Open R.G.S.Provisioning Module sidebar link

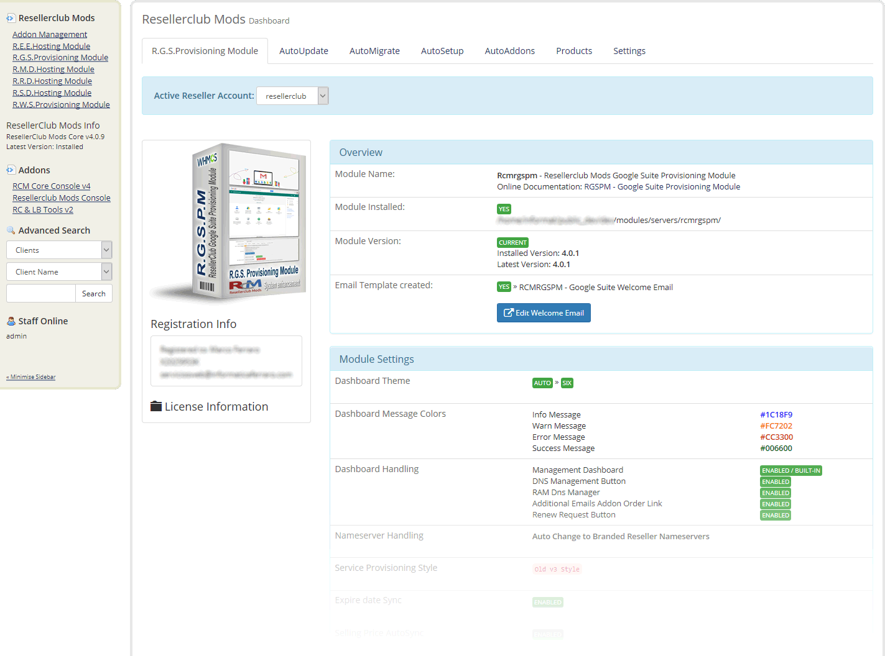pos(60,57)
